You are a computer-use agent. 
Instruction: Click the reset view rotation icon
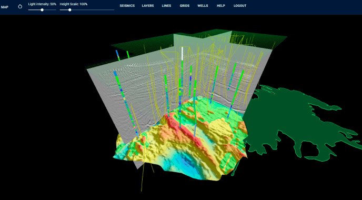point(20,7)
